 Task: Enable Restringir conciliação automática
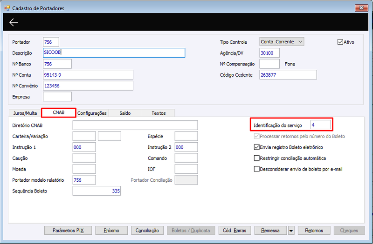(257, 158)
